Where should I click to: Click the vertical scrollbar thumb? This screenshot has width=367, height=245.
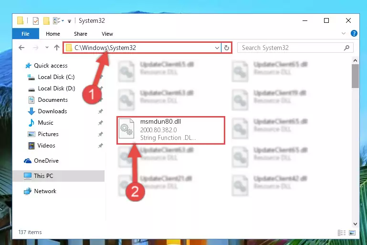[x=355, y=76]
